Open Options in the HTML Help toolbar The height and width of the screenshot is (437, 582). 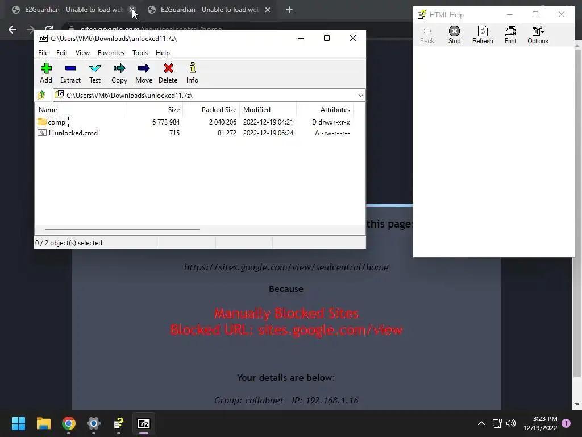click(x=538, y=35)
